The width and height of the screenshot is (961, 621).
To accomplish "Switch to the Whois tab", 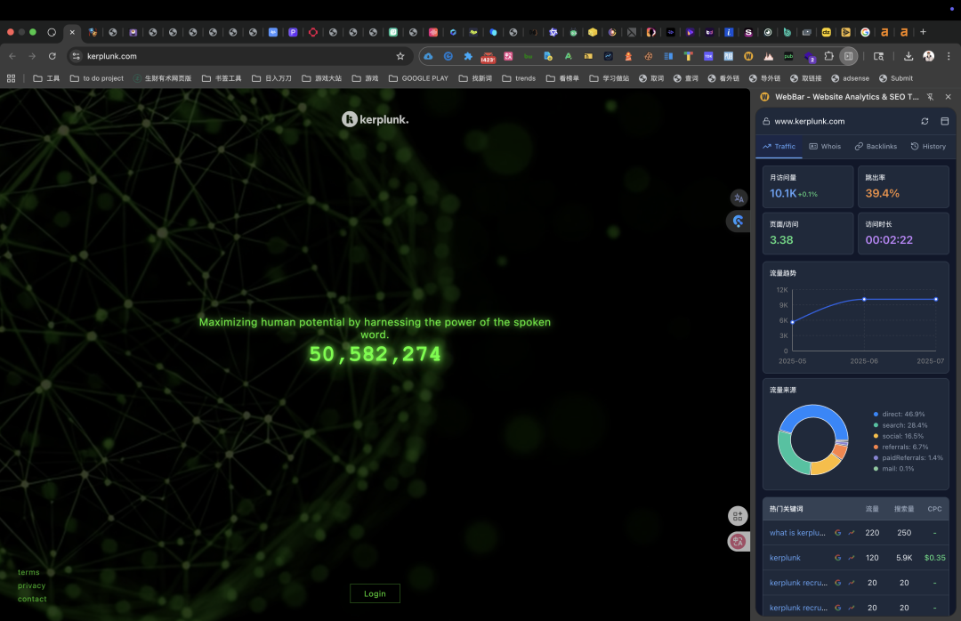I will [x=825, y=147].
